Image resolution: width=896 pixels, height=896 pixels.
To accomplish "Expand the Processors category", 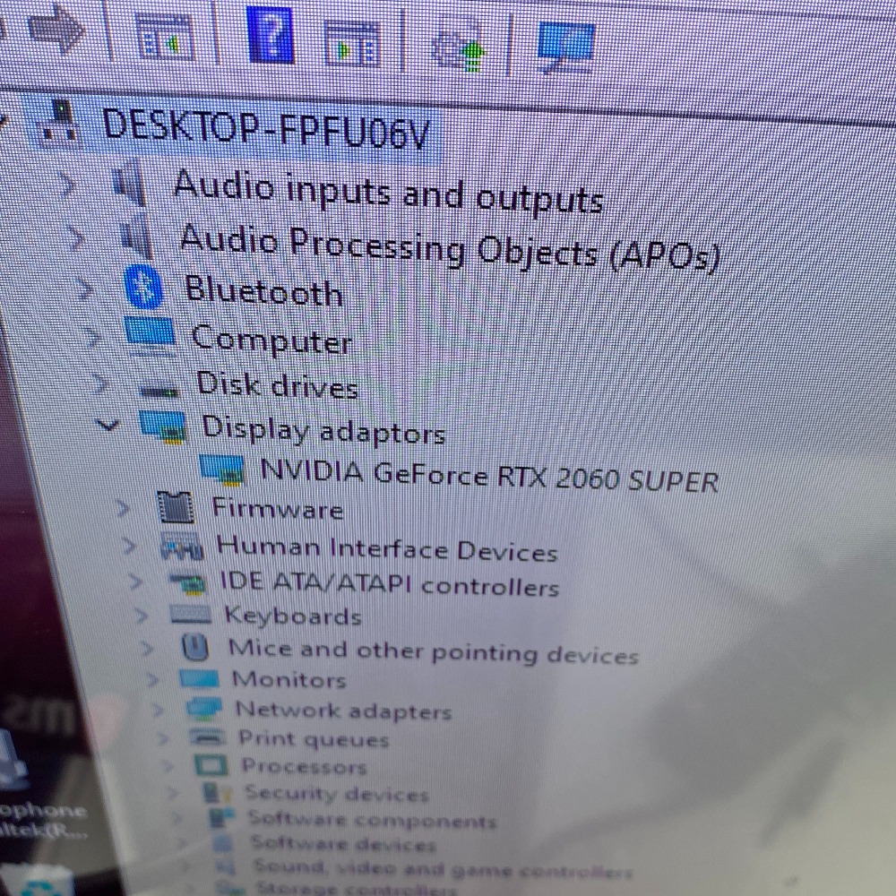I will tap(170, 764).
